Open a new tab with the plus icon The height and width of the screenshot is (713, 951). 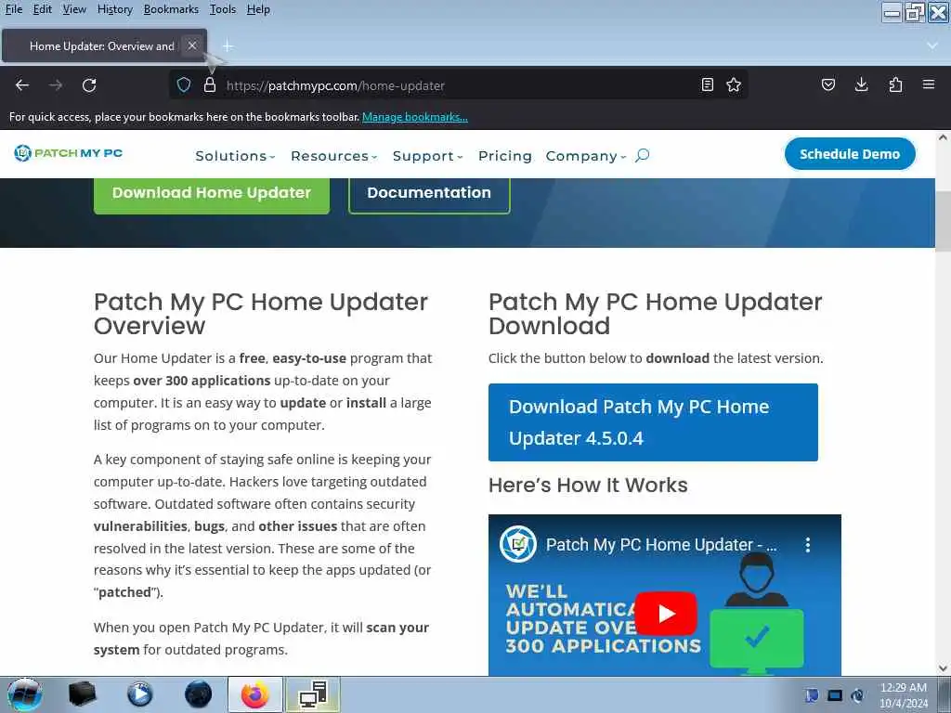point(228,46)
